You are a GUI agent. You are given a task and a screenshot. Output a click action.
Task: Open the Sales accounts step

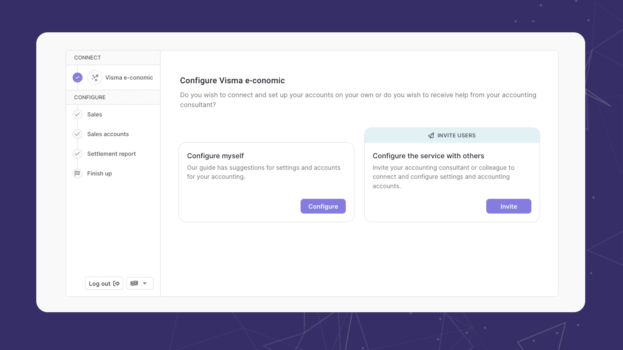click(108, 134)
